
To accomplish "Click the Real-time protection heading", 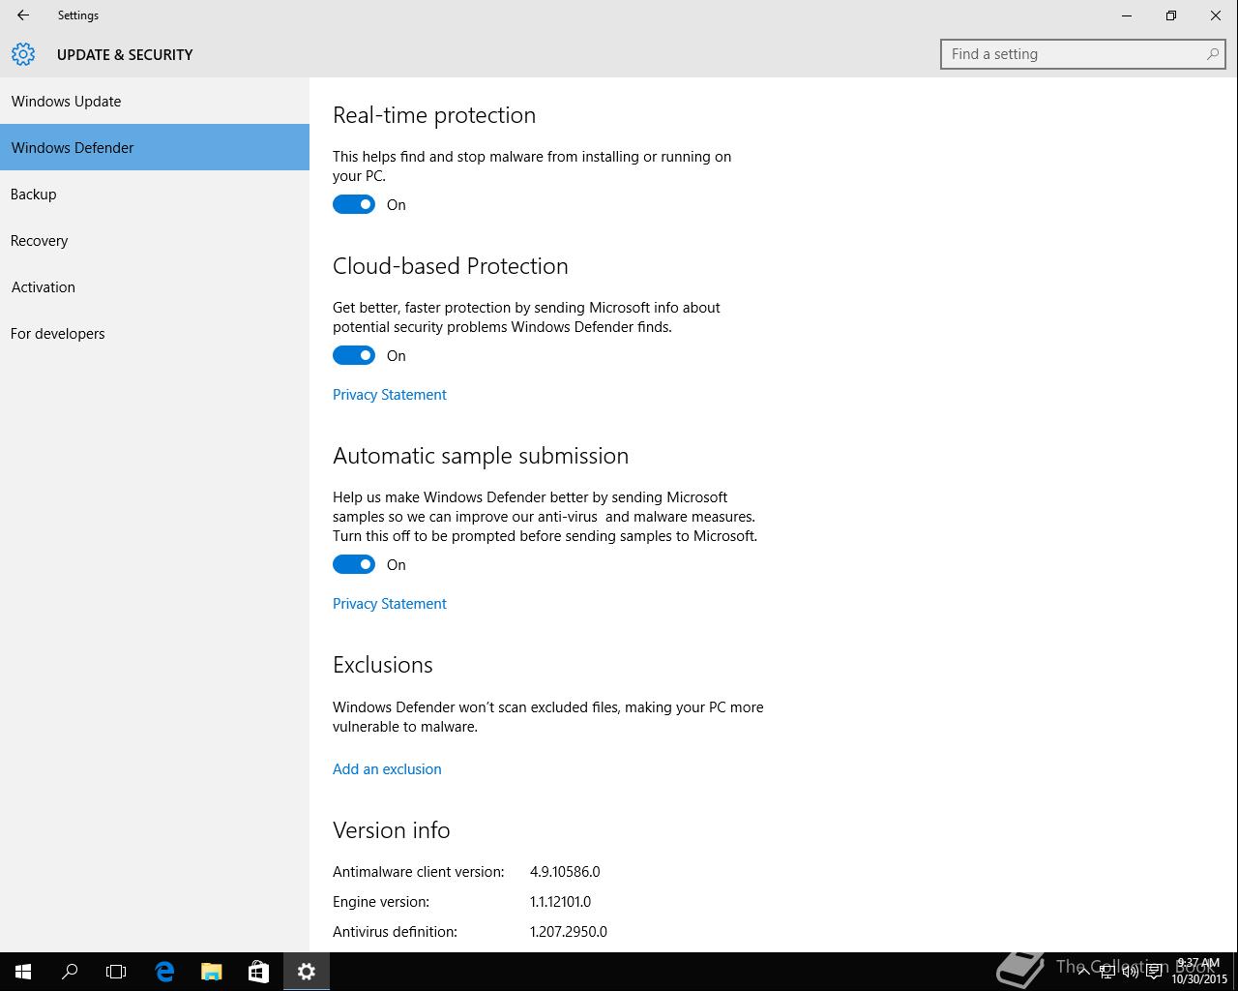I will (434, 115).
